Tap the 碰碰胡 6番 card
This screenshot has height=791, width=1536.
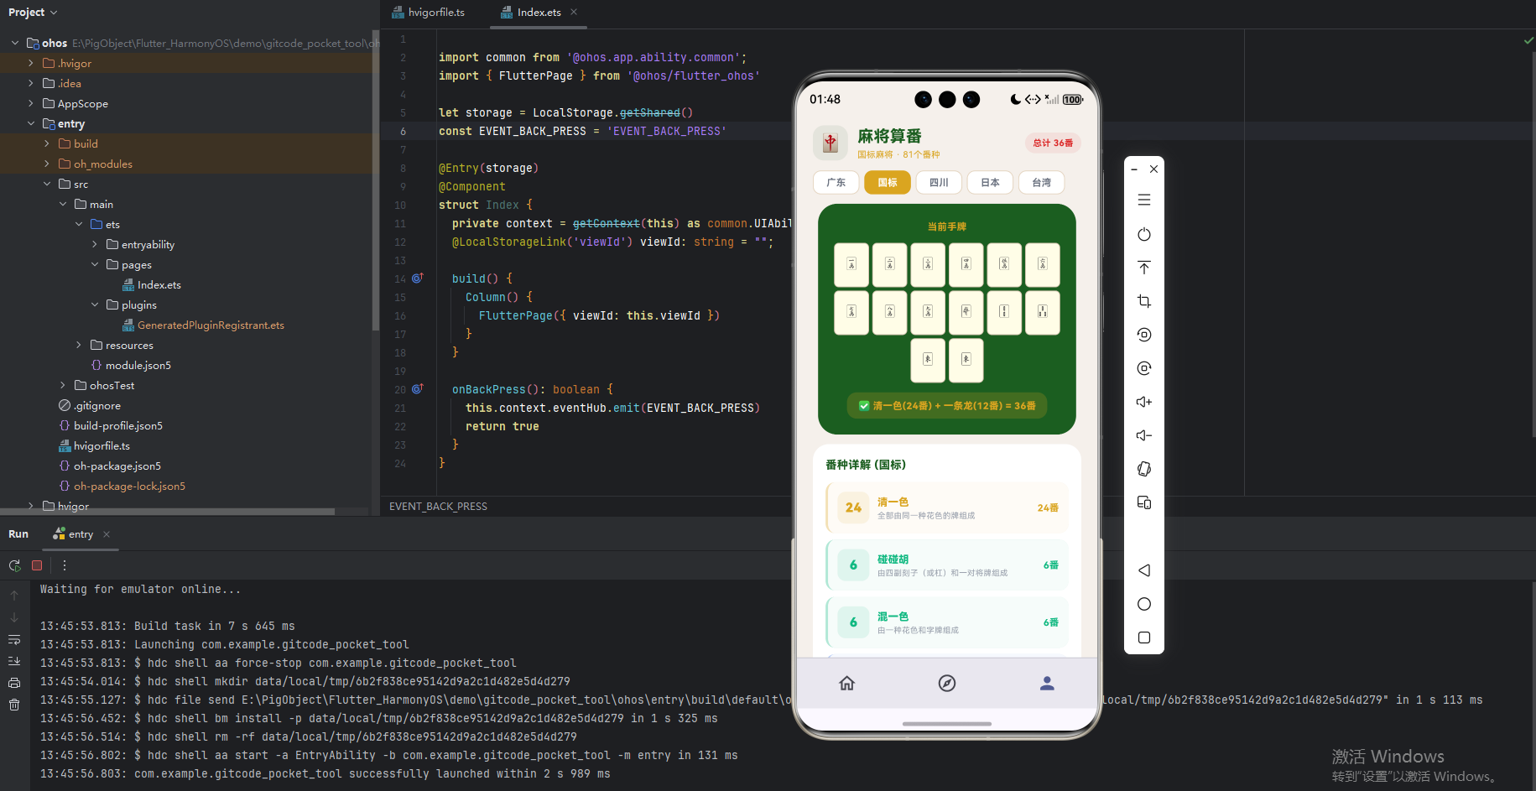point(947,565)
